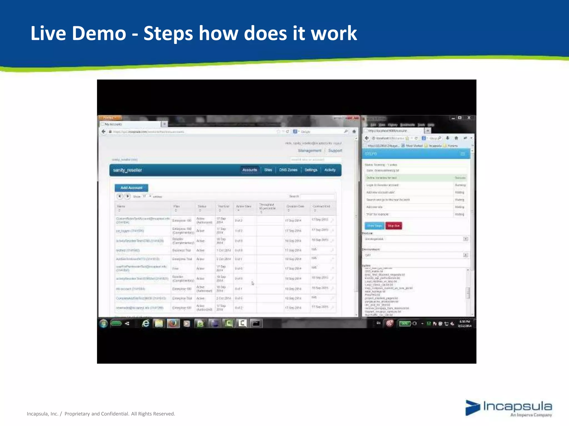Screen dimensions: 569x426
Task: Click the volume icon in system tray
Action: click(x=452, y=324)
